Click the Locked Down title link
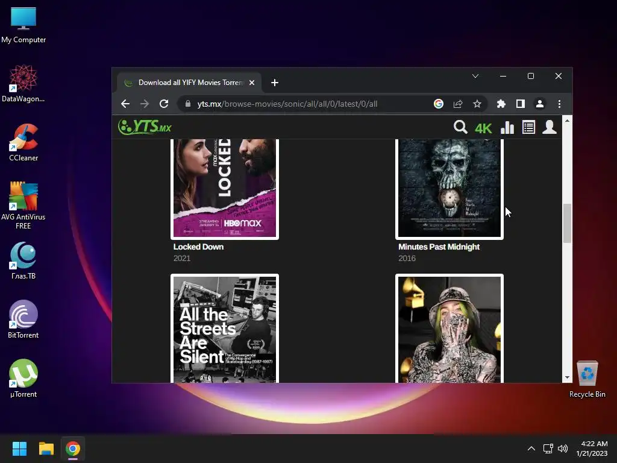This screenshot has width=617, height=463. click(198, 247)
